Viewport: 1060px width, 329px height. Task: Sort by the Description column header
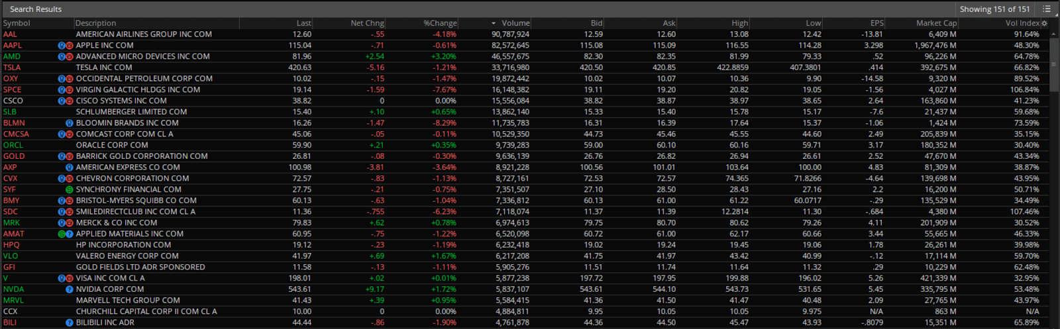95,23
